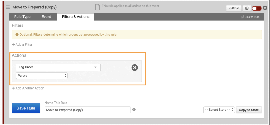The width and height of the screenshot is (270, 125).
Task: Delete rule with the top-right X icon
Action: (265, 8)
